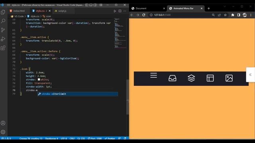Click the editor vertical scrollbar
Viewport: 255px width, 143px height.
pyautogui.click(x=127, y=97)
